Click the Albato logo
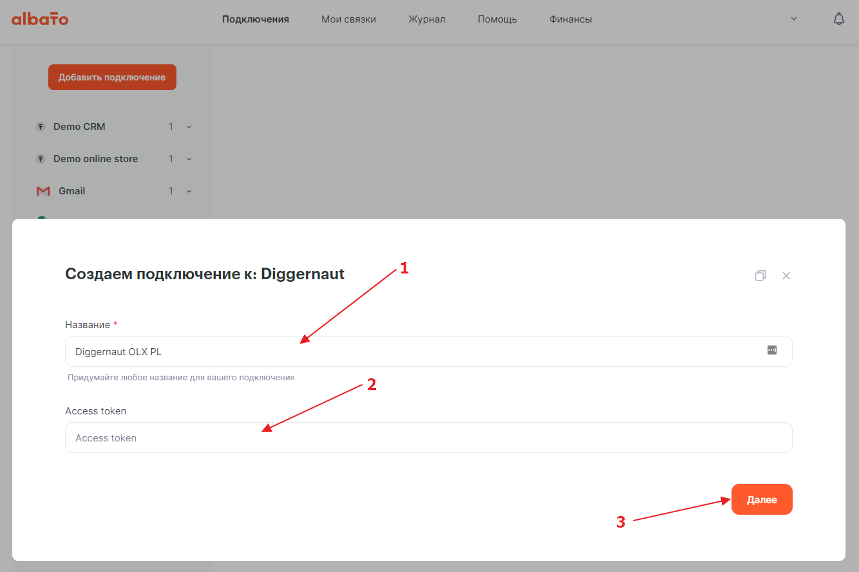Screen dimensions: 859x572 (x=40, y=19)
